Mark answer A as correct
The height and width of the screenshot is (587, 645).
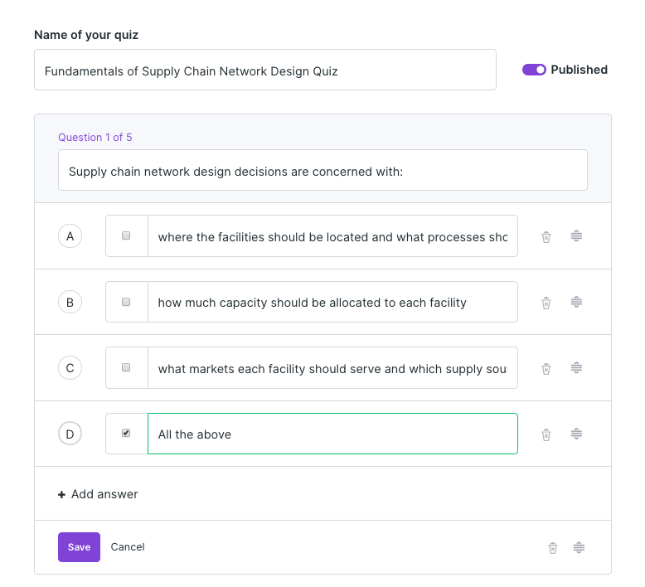(x=126, y=236)
